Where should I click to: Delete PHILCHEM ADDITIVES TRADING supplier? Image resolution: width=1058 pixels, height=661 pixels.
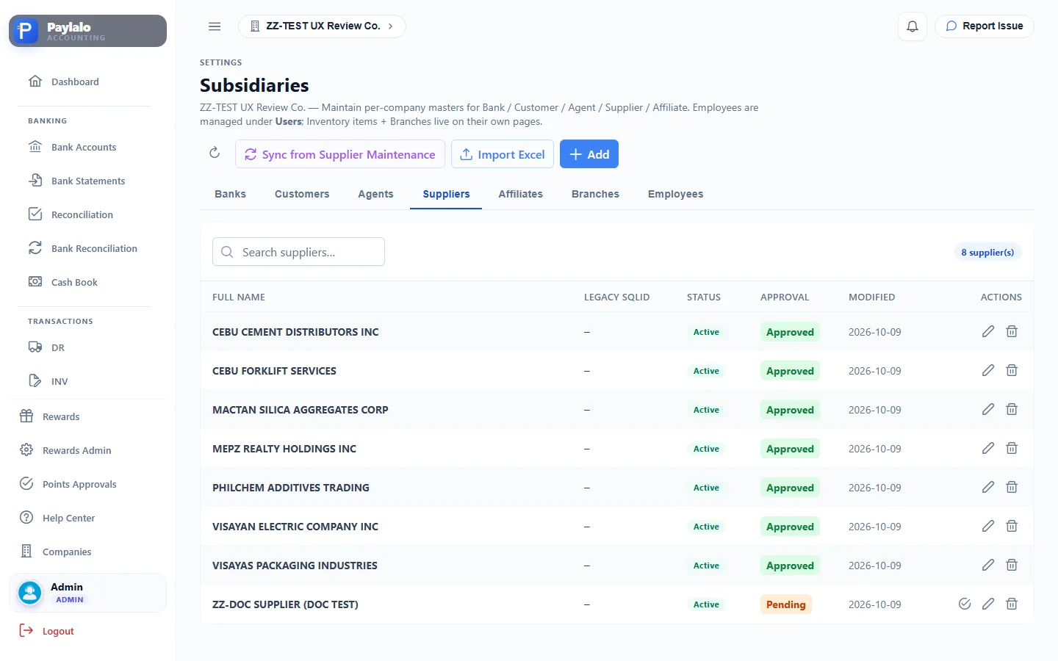pyautogui.click(x=1012, y=488)
